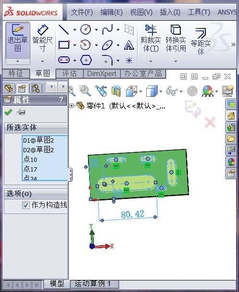Select the Centerpoint Arc tool
This screenshot has height=292, width=239.
point(86,45)
